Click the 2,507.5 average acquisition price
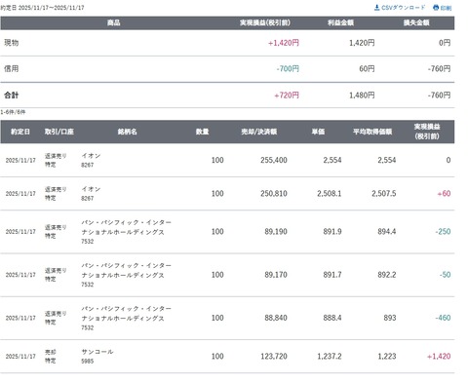This screenshot has width=468, height=383. click(x=384, y=194)
